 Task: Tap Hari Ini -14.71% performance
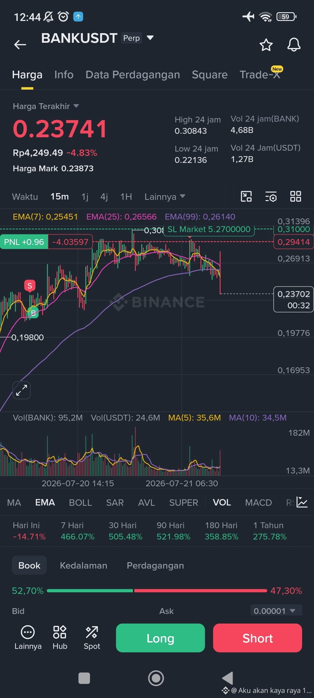tap(29, 531)
